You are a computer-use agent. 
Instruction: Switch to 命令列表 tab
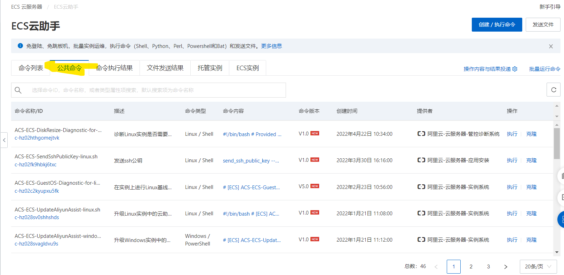pyautogui.click(x=31, y=68)
